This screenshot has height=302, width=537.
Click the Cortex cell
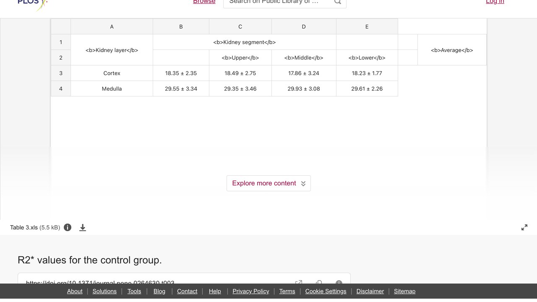112,73
